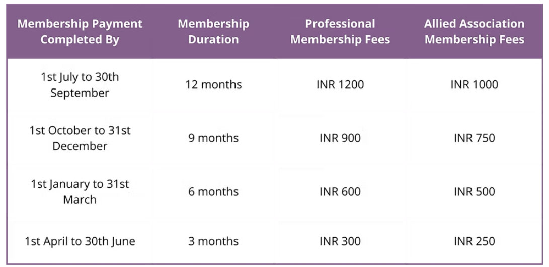Select the INR 750 fee cell
The height and width of the screenshot is (267, 549).
tap(475, 138)
